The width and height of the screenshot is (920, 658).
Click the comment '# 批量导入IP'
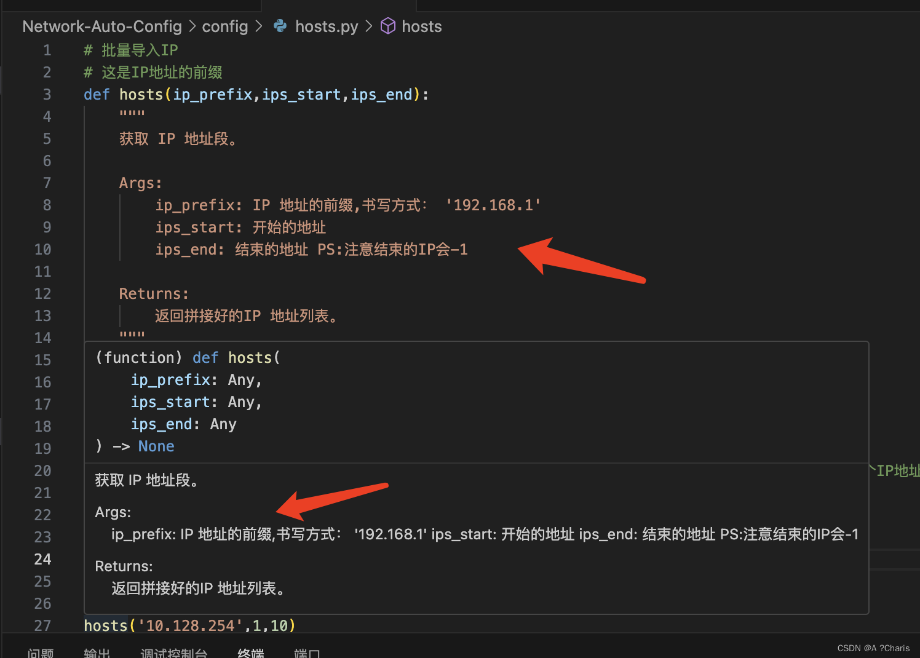[x=131, y=50]
